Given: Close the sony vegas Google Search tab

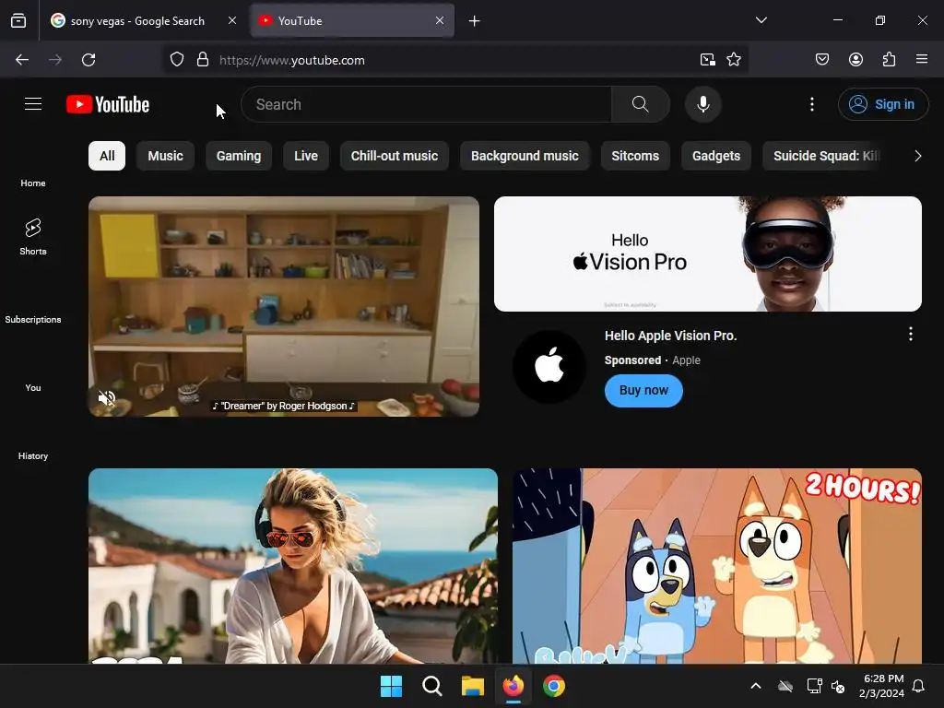Looking at the screenshot, I should point(231,20).
